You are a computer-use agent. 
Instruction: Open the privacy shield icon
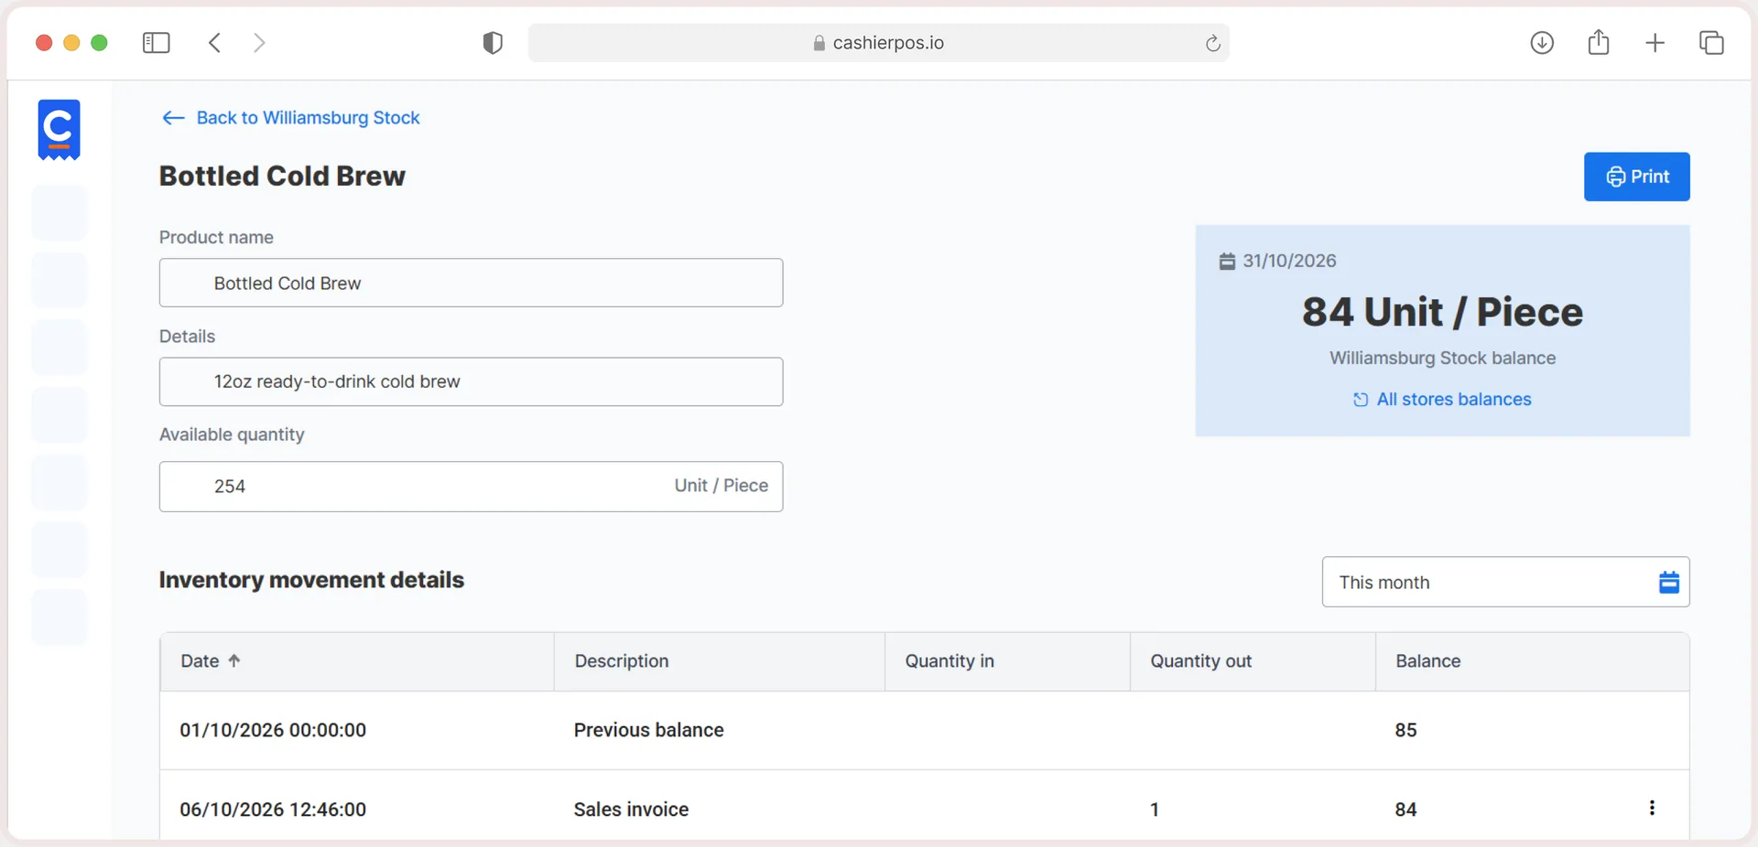pos(493,43)
